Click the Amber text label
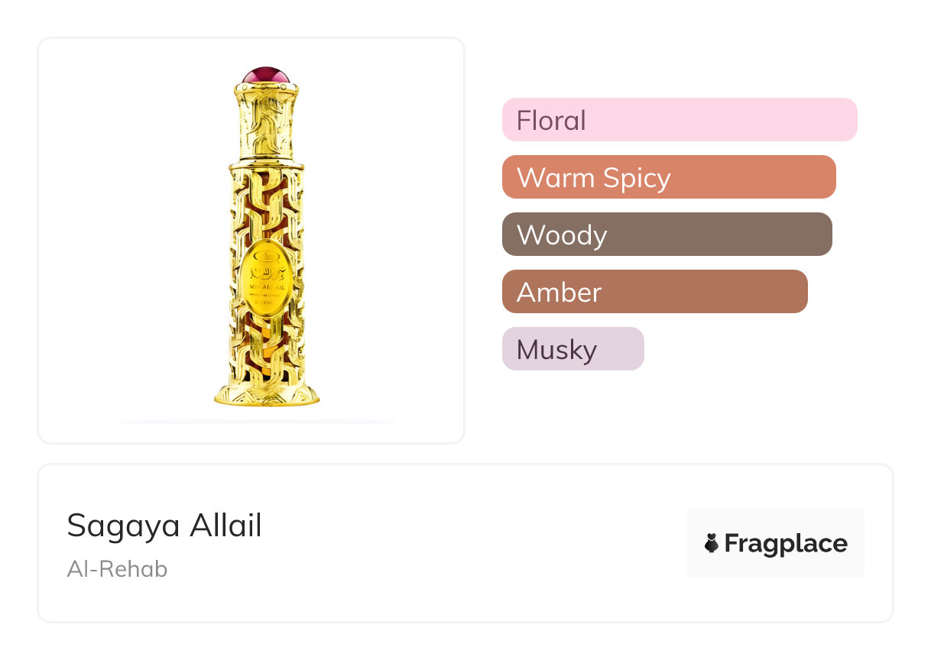 (559, 292)
